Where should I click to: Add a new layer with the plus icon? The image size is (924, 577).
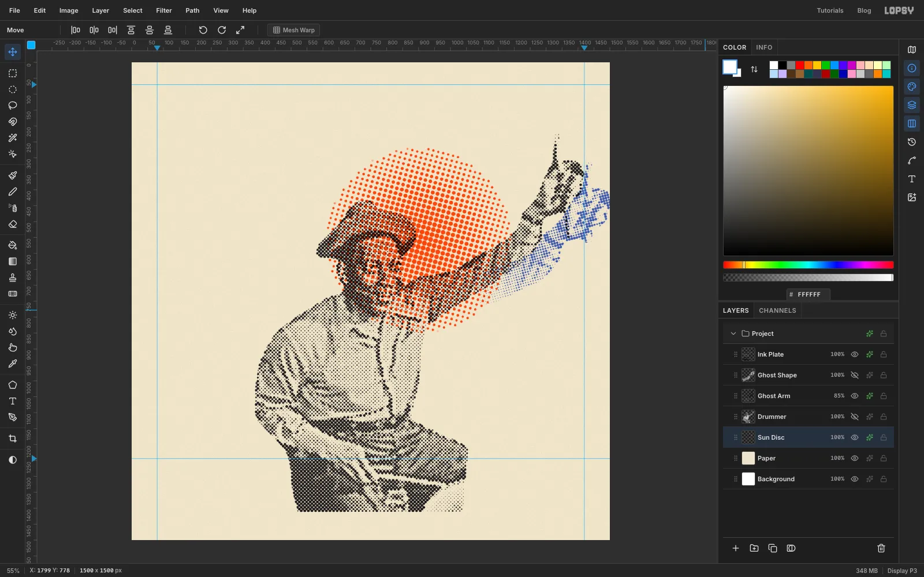point(736,548)
